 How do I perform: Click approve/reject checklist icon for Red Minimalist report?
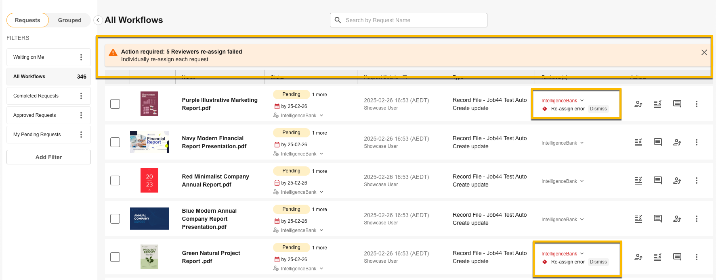(638, 180)
